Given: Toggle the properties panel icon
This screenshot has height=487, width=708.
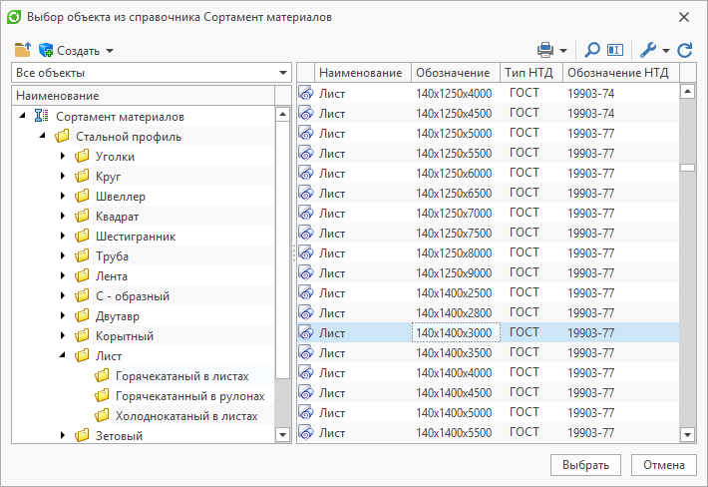Looking at the screenshot, I should pyautogui.click(x=615, y=50).
